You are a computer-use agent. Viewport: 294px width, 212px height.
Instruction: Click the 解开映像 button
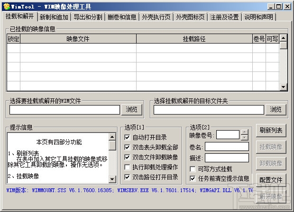[271, 197]
